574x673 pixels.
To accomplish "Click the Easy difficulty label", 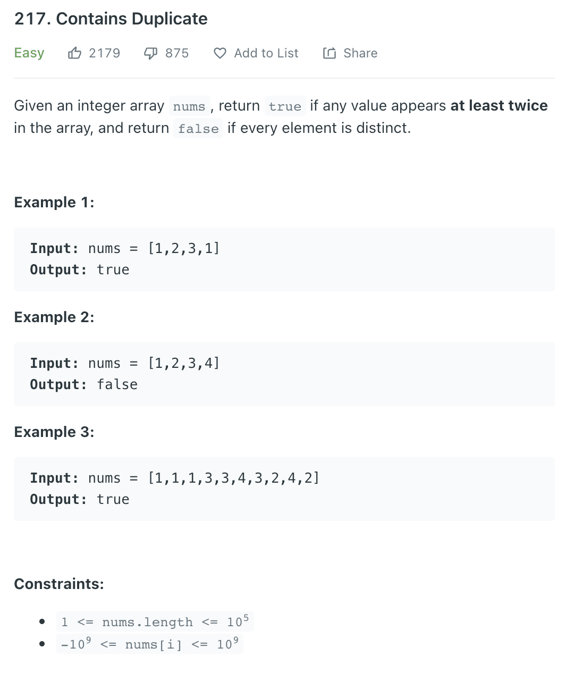I will tap(29, 53).
